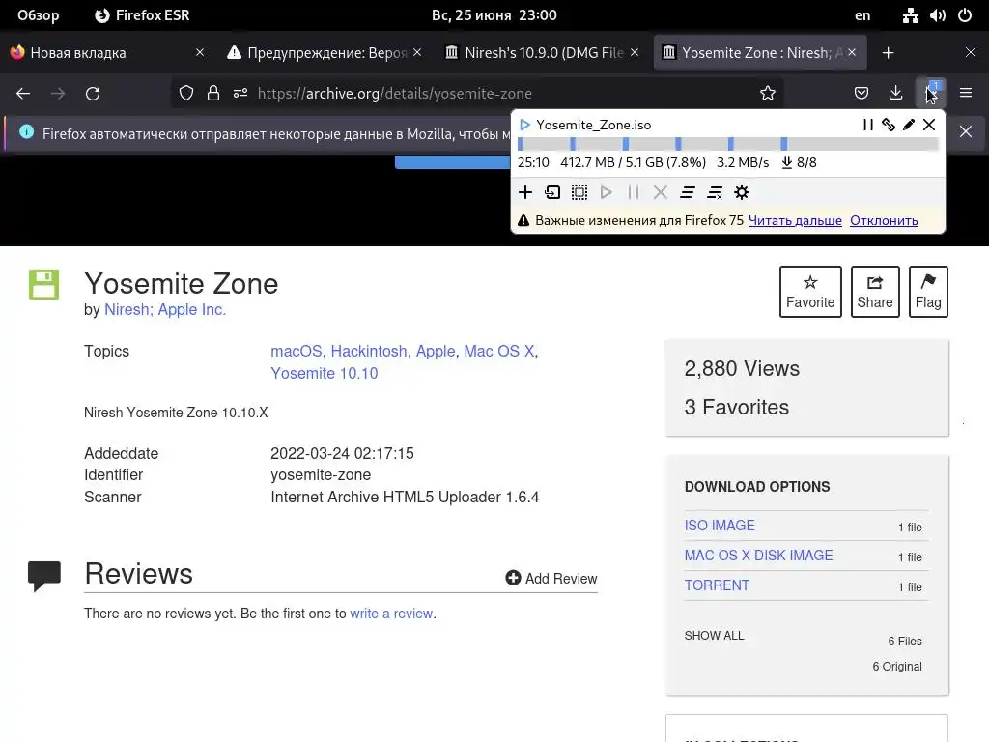Expand SHOW ALL download files

(x=714, y=636)
